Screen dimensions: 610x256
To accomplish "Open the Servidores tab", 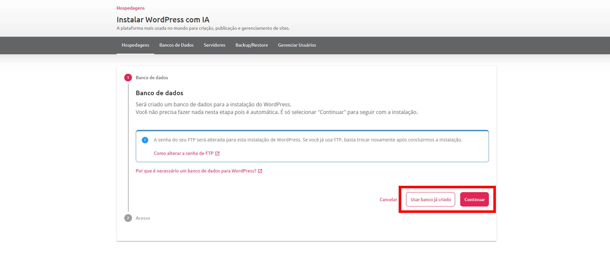I will [x=214, y=45].
